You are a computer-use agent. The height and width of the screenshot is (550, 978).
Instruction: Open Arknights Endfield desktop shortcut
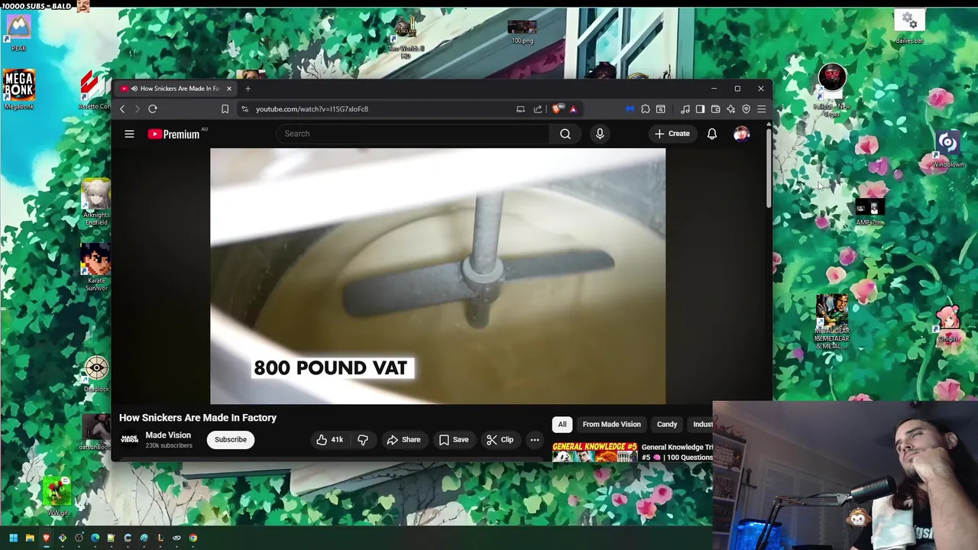(x=96, y=202)
